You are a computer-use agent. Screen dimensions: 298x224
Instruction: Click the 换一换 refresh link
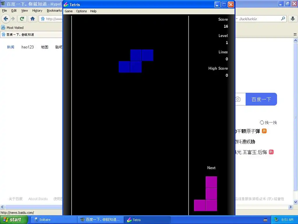[x=268, y=123]
